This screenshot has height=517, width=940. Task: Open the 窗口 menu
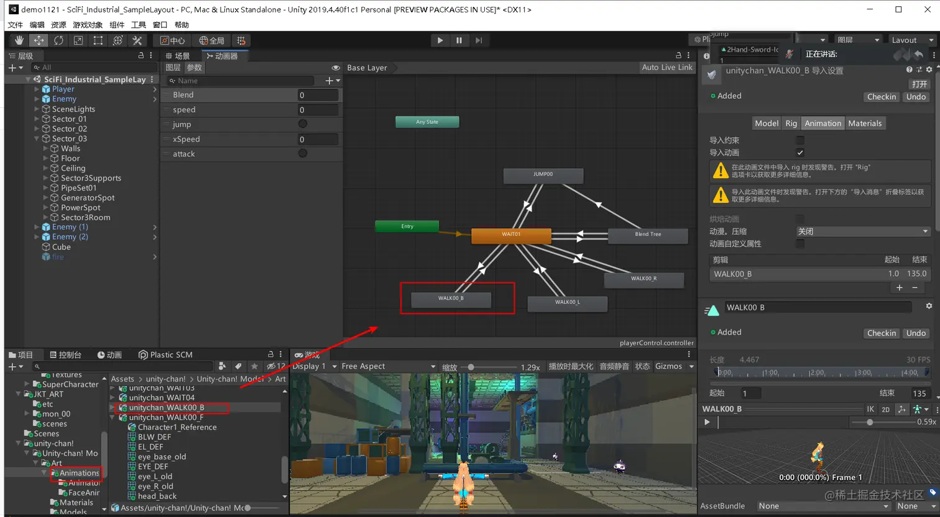point(160,25)
